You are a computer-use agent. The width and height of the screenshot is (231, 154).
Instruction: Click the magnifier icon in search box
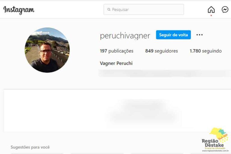click(109, 9)
